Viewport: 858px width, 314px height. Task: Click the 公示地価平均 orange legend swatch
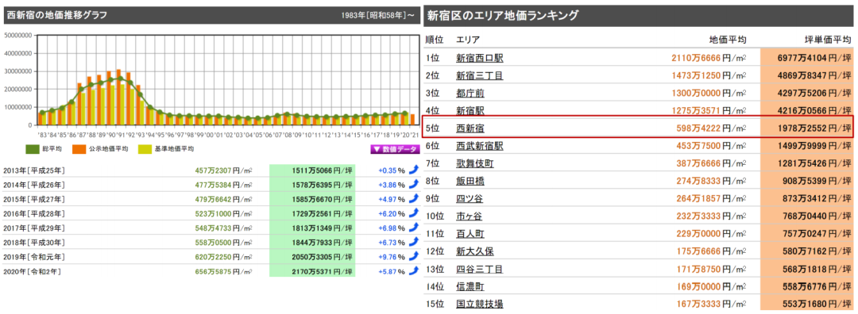click(x=79, y=148)
